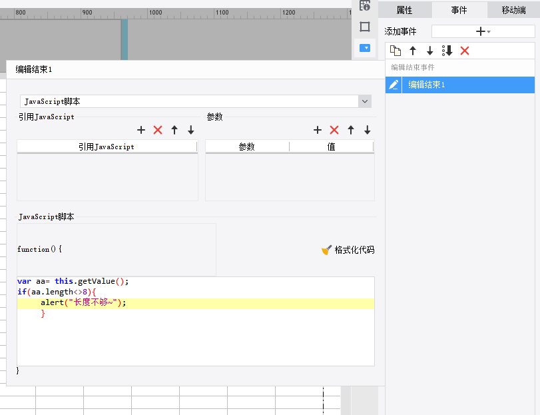Click the pencil edit icon for 编辑结束1
The width and height of the screenshot is (540, 415).
click(x=394, y=85)
